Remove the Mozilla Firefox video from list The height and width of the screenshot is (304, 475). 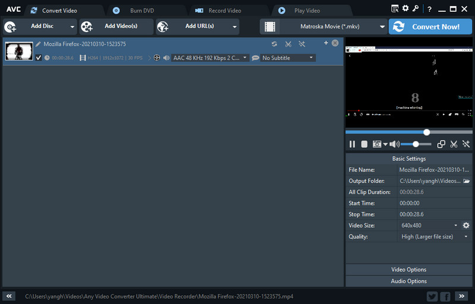335,43
